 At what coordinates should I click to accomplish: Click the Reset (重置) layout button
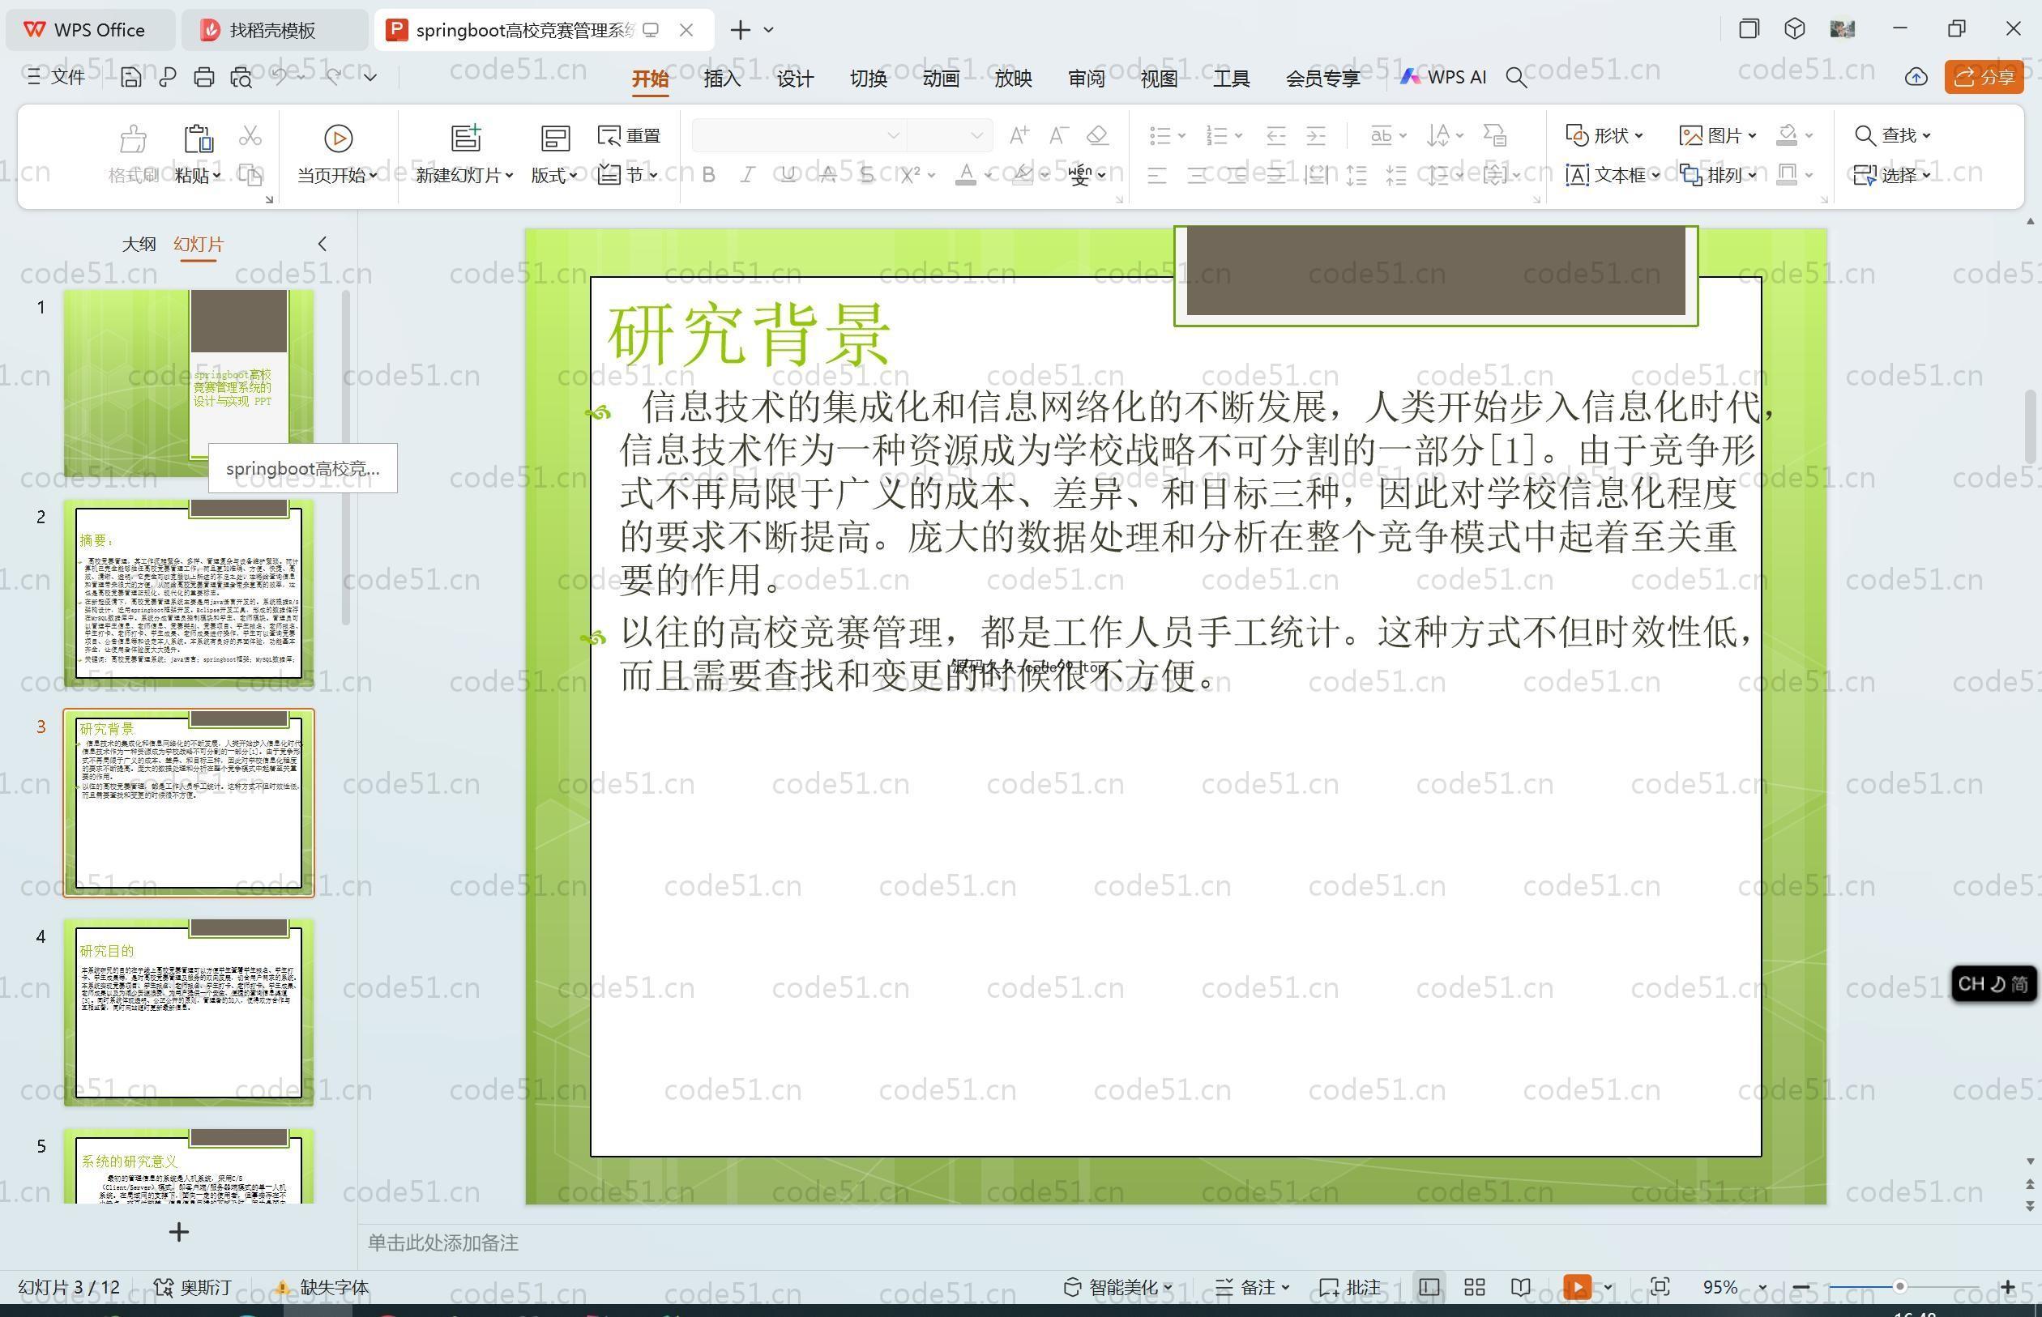(630, 135)
